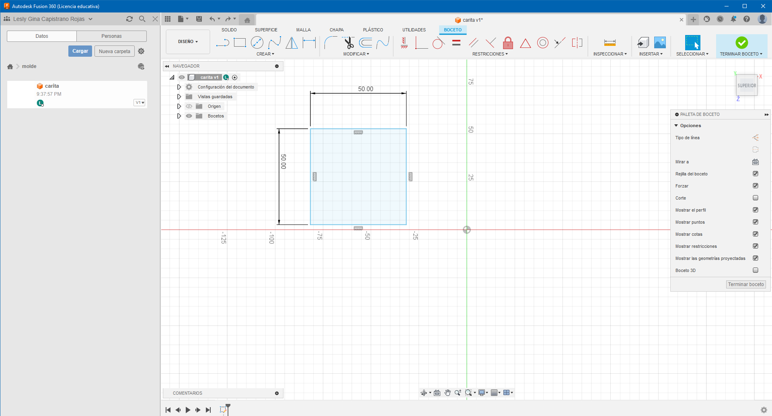Switch to the UTILIDADES tab

414,30
